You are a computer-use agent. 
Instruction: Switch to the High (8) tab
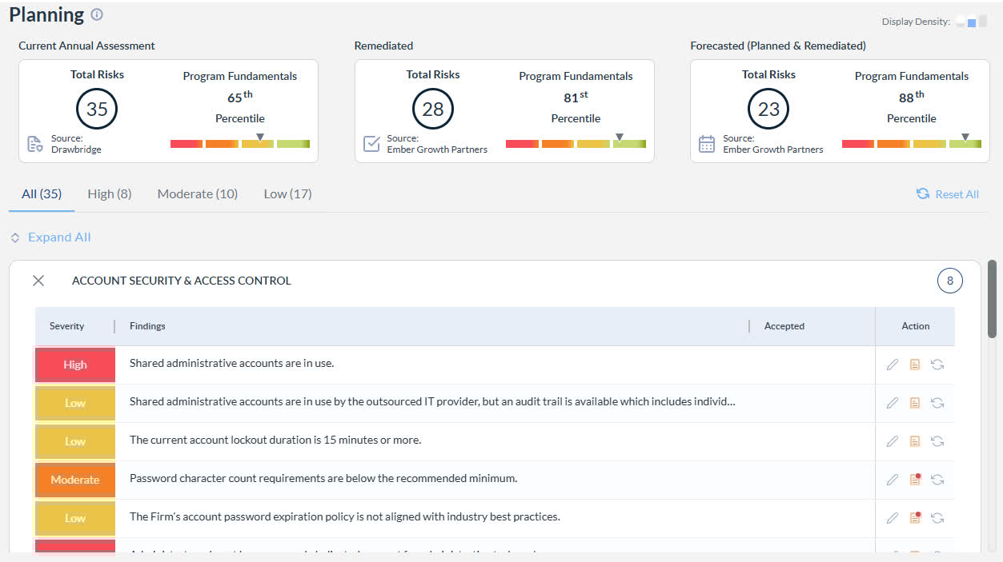(110, 194)
